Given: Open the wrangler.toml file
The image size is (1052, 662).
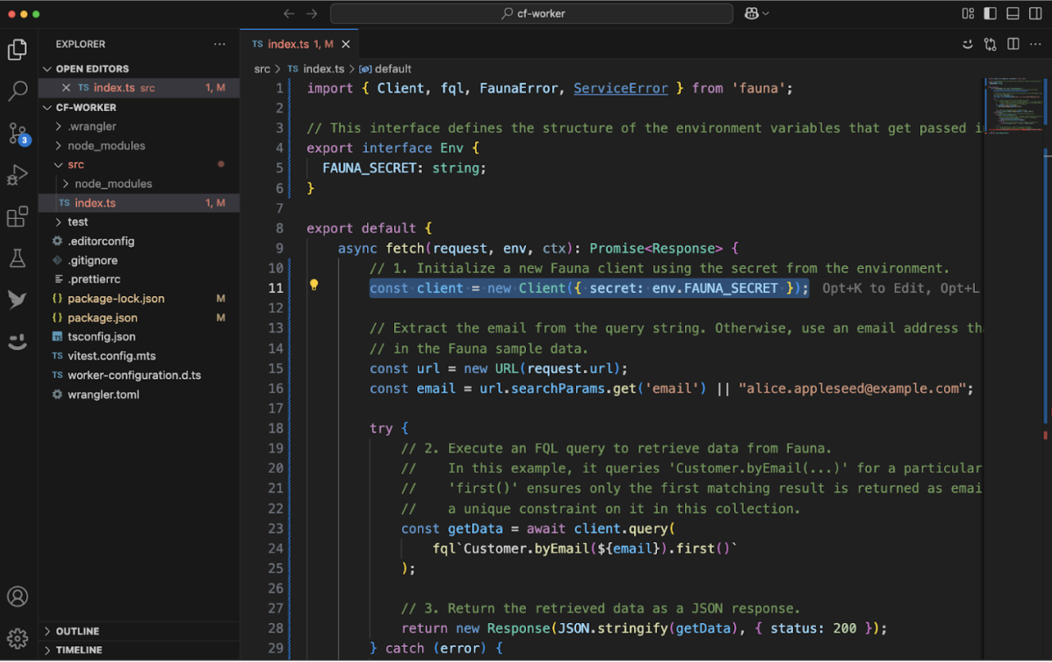Looking at the screenshot, I should (x=139, y=395).
